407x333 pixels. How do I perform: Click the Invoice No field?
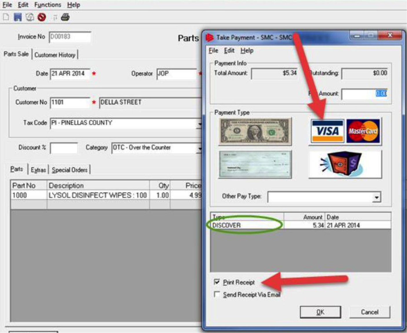[70, 37]
